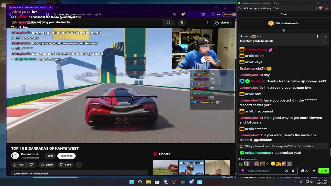Open the Bananirou channel avatar
331x186 pixels.
[15, 156]
